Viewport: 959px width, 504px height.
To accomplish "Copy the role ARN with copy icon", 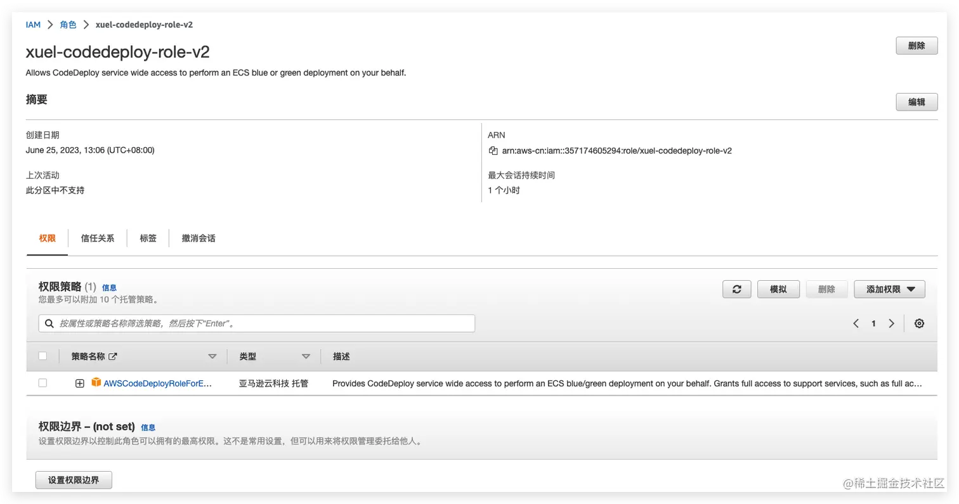I will pos(493,151).
